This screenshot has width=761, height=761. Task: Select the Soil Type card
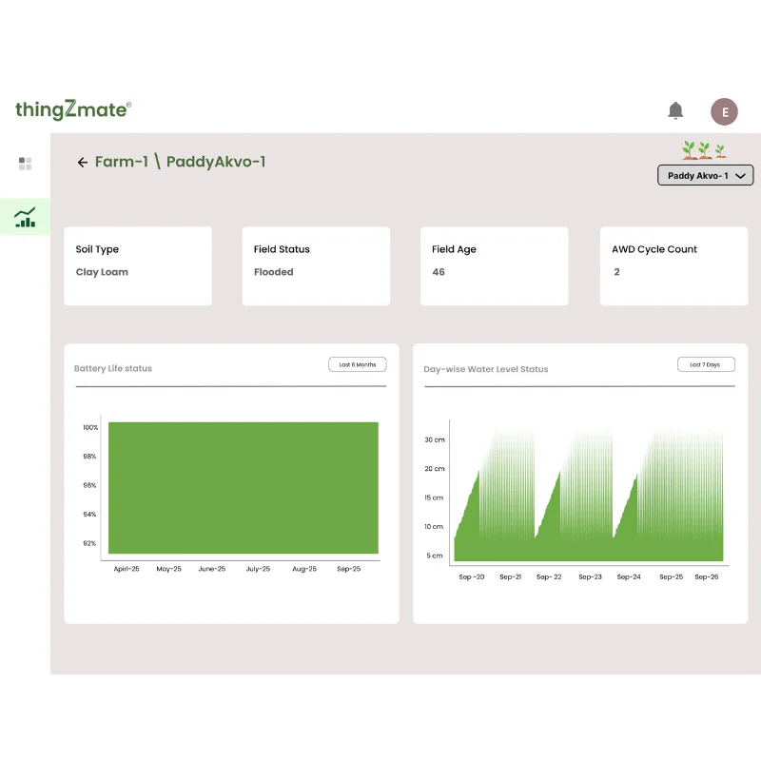pos(138,266)
